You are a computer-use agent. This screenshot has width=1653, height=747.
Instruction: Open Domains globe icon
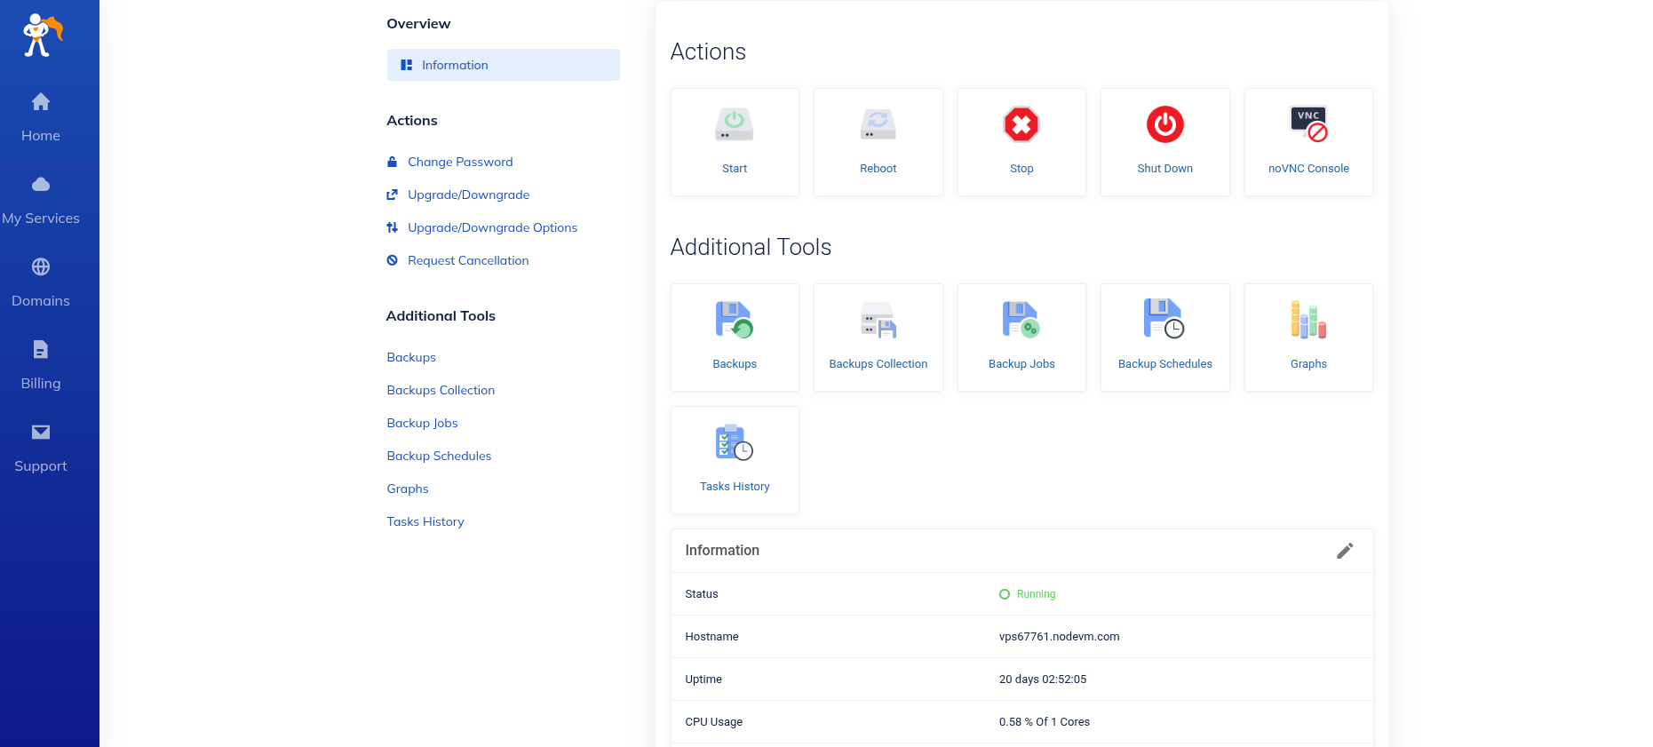click(x=41, y=266)
